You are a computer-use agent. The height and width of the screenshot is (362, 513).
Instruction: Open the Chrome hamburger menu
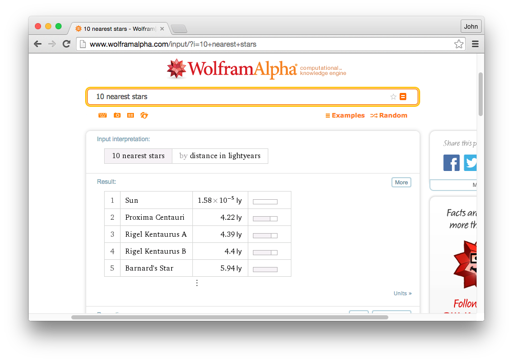tap(475, 44)
